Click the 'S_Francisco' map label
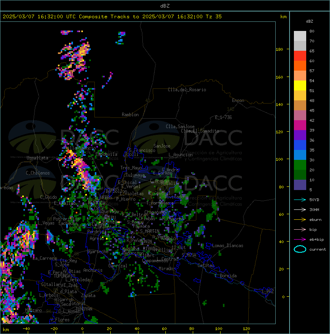330x334 pixels. 142,150
